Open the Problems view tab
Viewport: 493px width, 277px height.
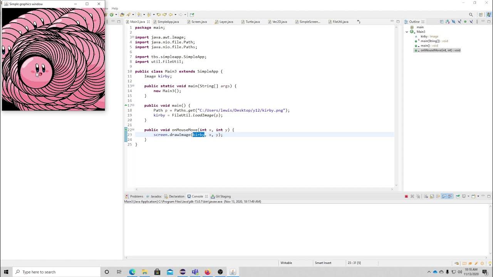click(134, 196)
